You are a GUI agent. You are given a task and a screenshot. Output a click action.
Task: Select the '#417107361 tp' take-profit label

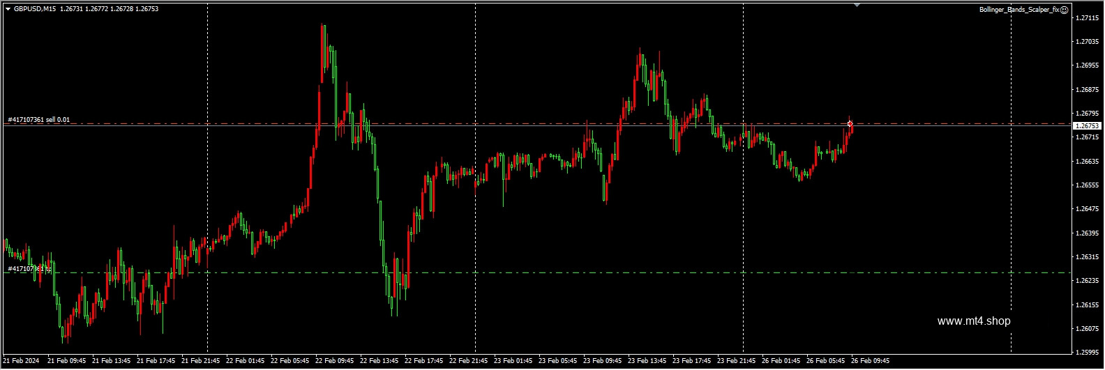click(29, 268)
